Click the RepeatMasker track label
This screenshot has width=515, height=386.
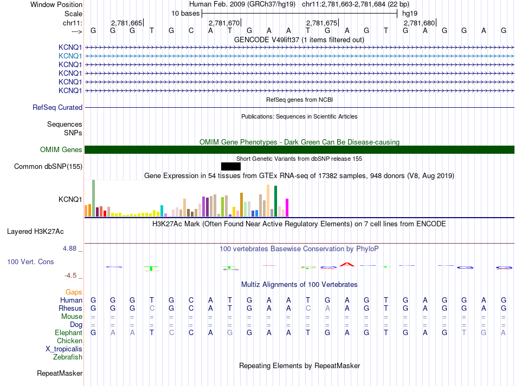click(60, 374)
